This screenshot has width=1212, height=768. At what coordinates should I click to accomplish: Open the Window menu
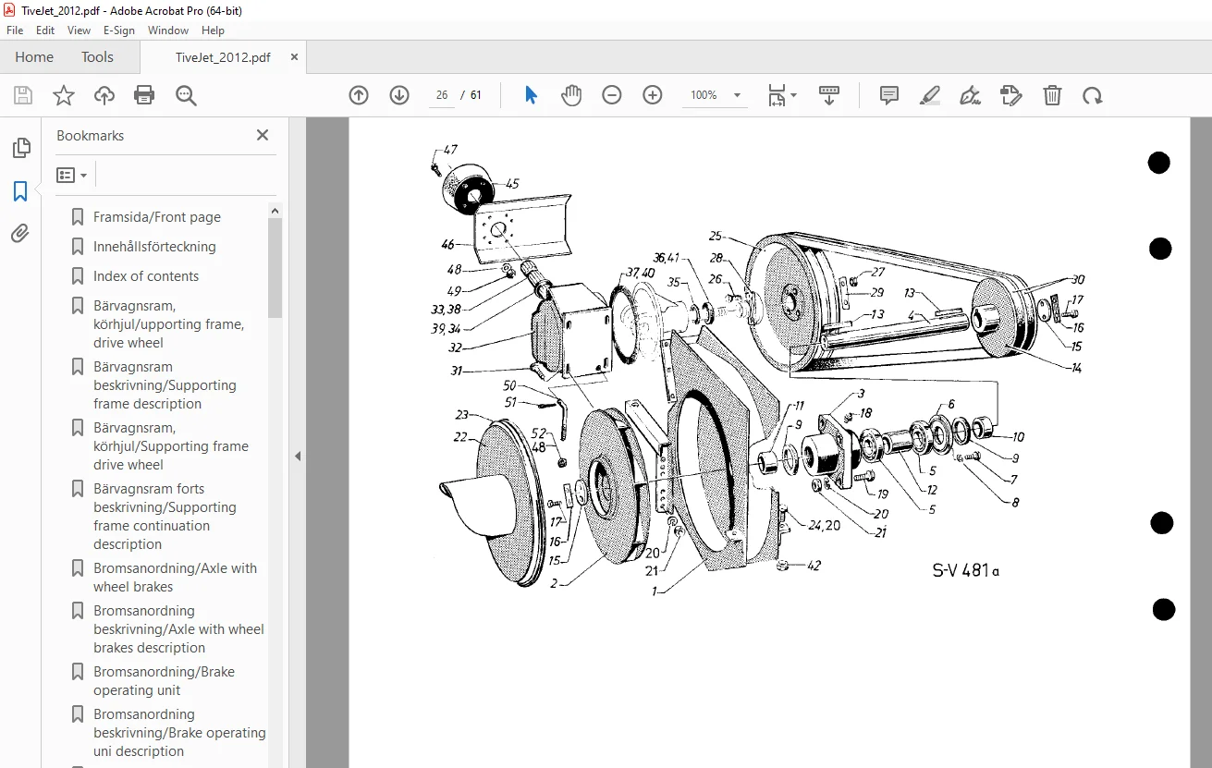point(168,30)
